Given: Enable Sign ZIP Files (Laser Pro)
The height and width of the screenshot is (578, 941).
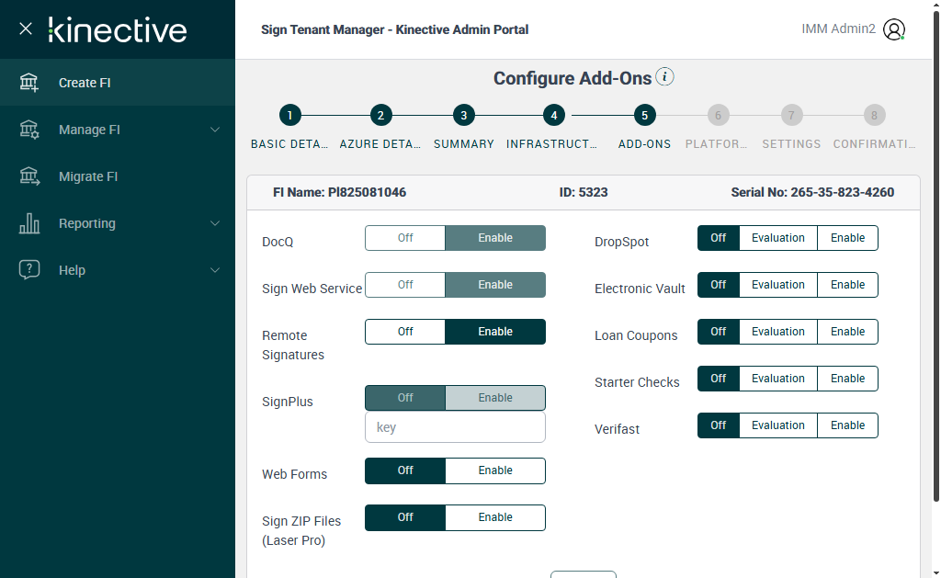Looking at the screenshot, I should click(x=495, y=516).
